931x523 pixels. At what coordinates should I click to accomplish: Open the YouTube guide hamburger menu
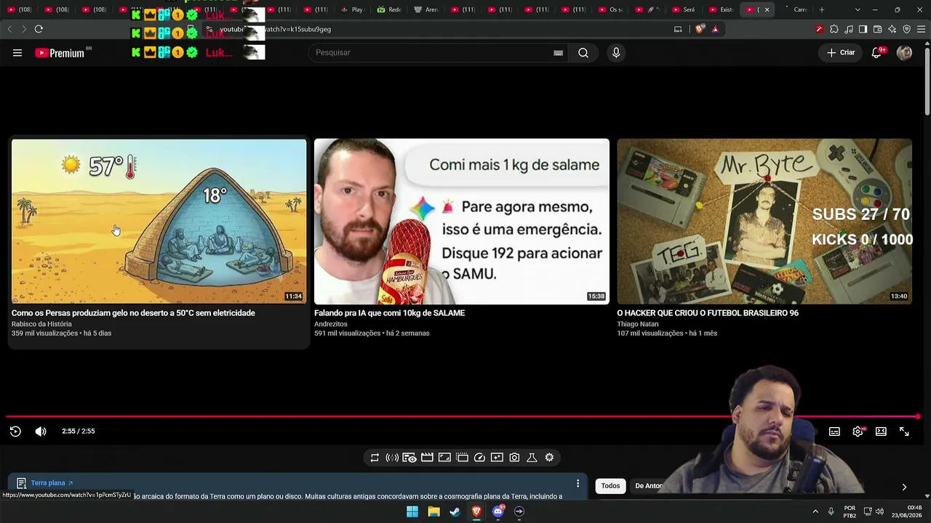tap(17, 52)
